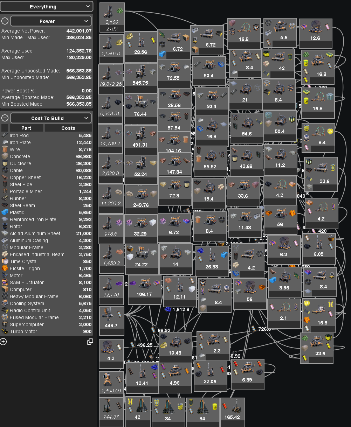
Task: Select the foundry node showing 76.44
Action: coord(140,109)
